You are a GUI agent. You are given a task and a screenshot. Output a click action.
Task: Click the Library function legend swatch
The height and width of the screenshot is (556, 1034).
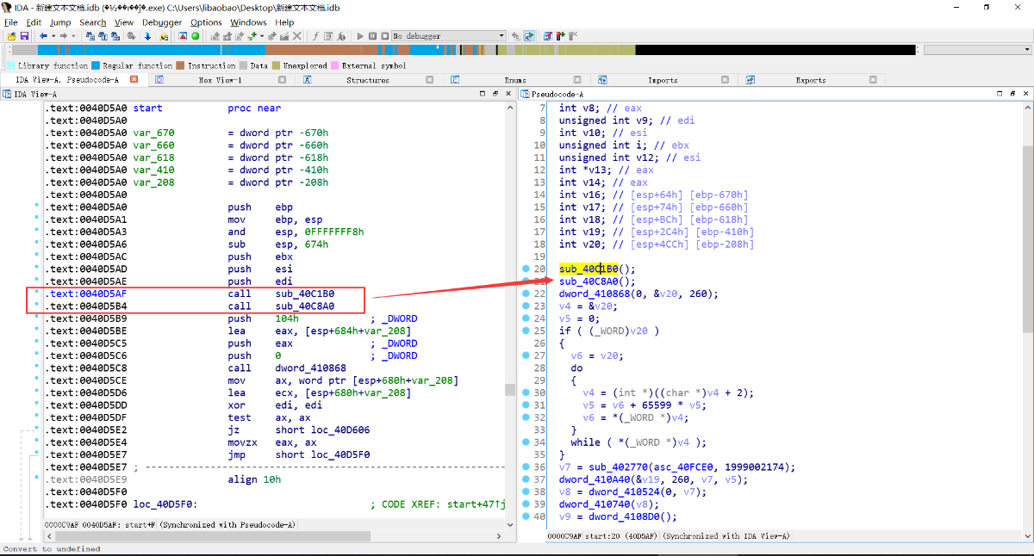pos(11,65)
